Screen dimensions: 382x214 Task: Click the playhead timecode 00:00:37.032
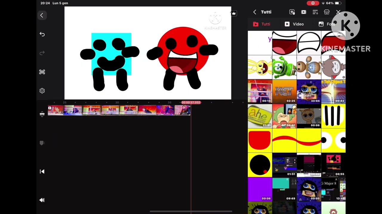[x=191, y=103]
